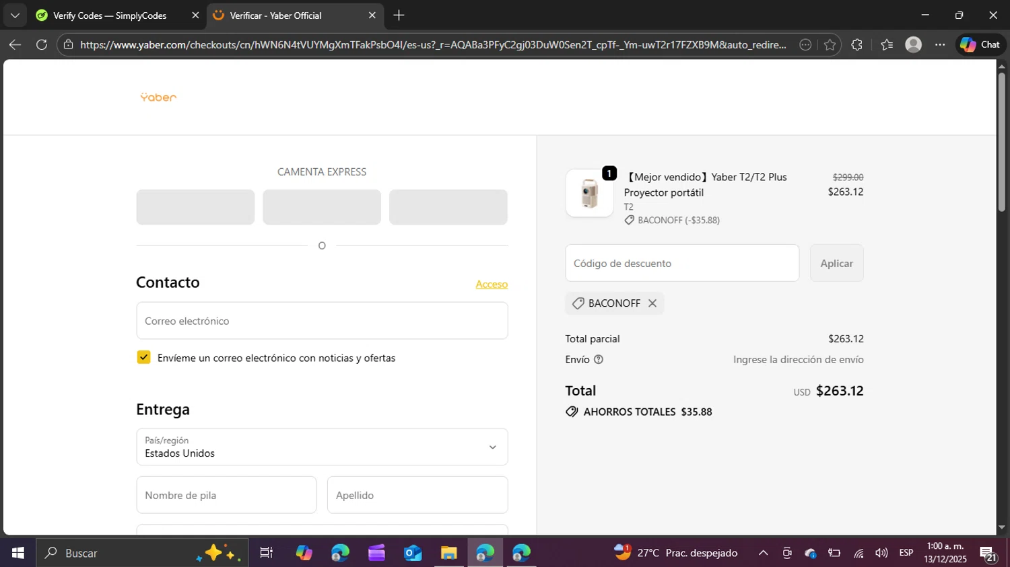Open Outlook from taskbar
This screenshot has height=567, width=1010.
tap(413, 553)
